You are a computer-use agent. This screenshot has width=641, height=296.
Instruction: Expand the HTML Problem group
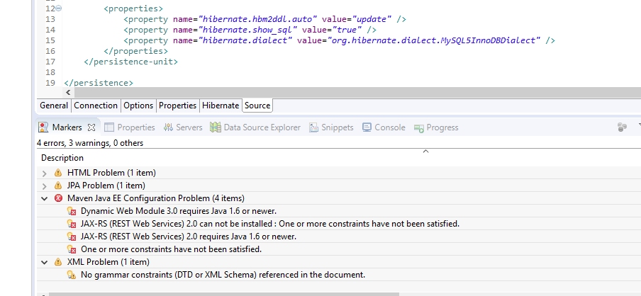tap(45, 173)
